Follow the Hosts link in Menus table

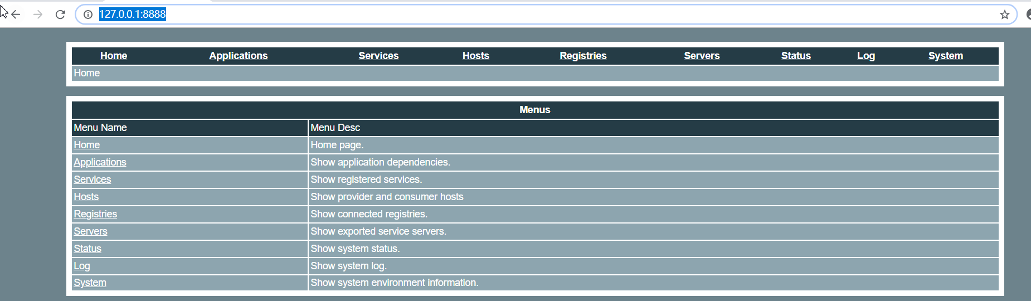pyautogui.click(x=86, y=197)
